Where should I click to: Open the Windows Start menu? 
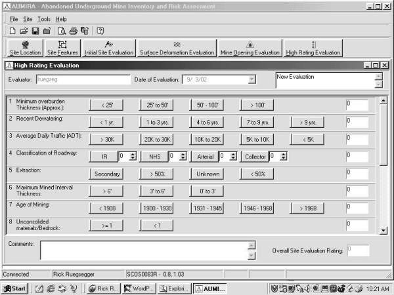(14, 288)
